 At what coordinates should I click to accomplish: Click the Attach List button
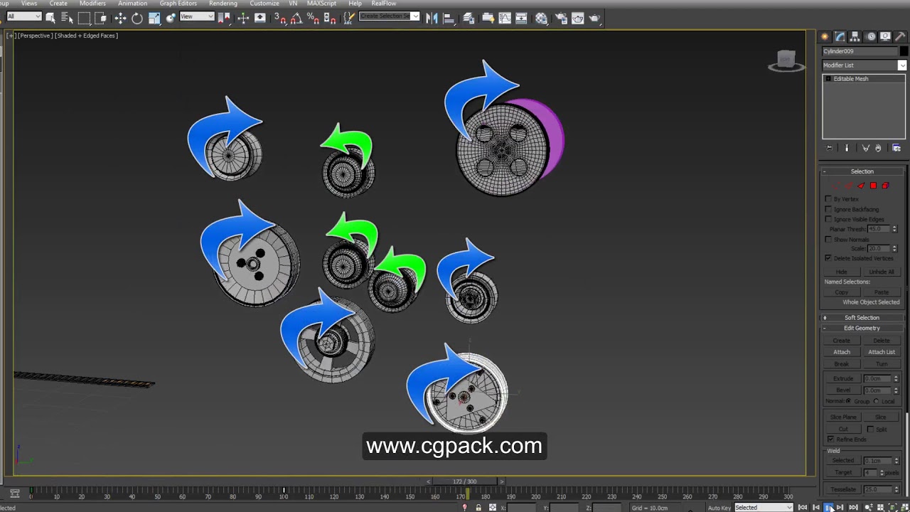[882, 352]
